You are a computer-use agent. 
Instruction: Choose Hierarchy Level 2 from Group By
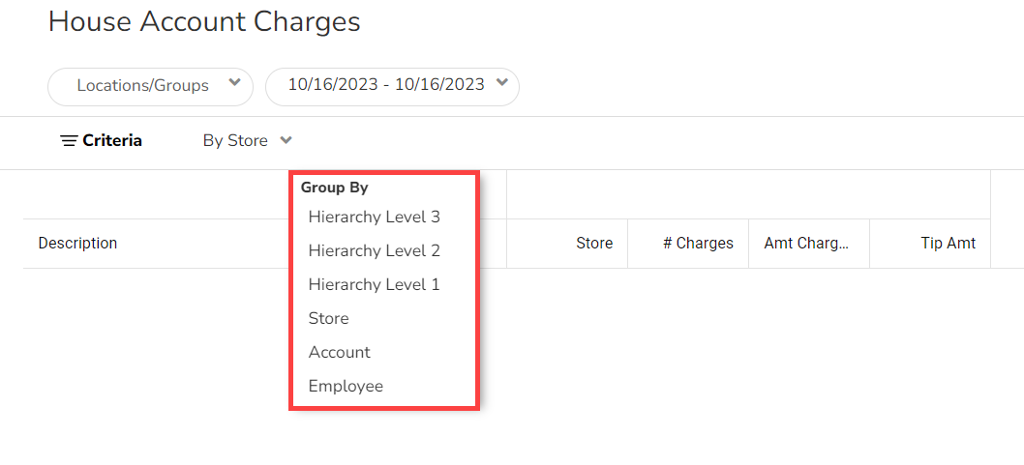pos(374,250)
